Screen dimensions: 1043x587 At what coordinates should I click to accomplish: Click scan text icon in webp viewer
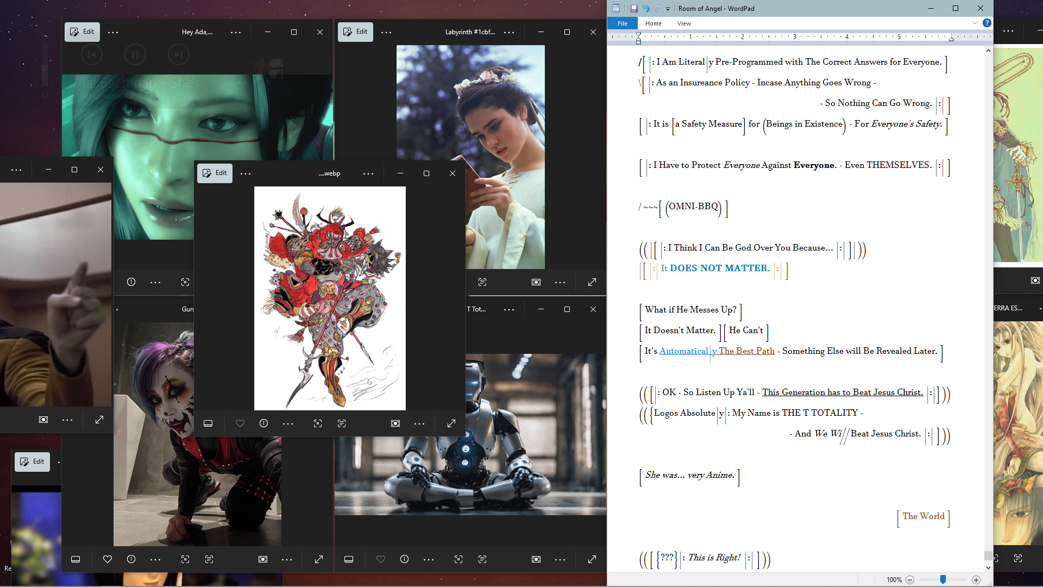pyautogui.click(x=342, y=423)
